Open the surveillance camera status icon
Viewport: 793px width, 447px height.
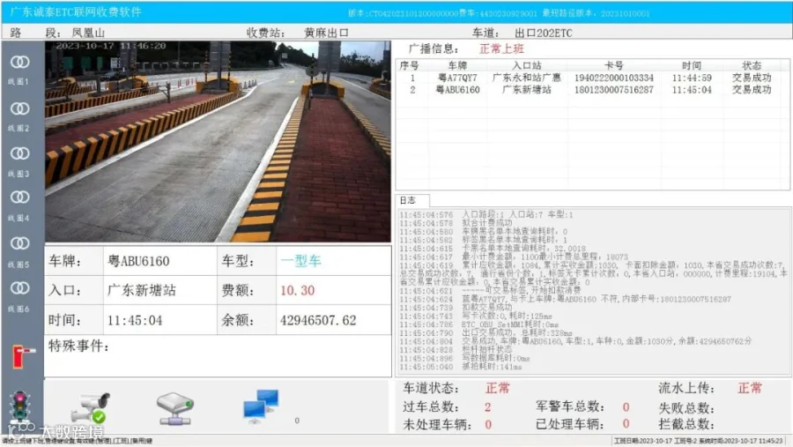[x=91, y=408]
